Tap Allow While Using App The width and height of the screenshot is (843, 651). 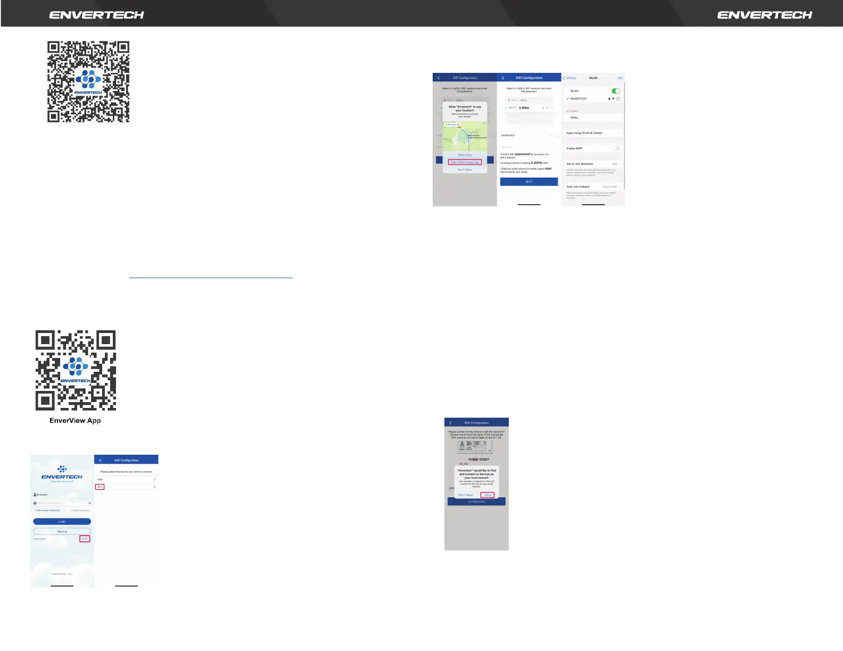[x=465, y=162]
